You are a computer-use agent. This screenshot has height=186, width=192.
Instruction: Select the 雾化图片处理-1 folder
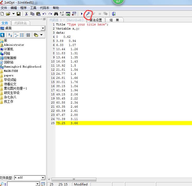tap(15, 88)
